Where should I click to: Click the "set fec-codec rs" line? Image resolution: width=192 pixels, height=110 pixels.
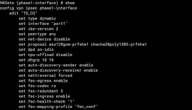pyautogui.click(x=37, y=86)
